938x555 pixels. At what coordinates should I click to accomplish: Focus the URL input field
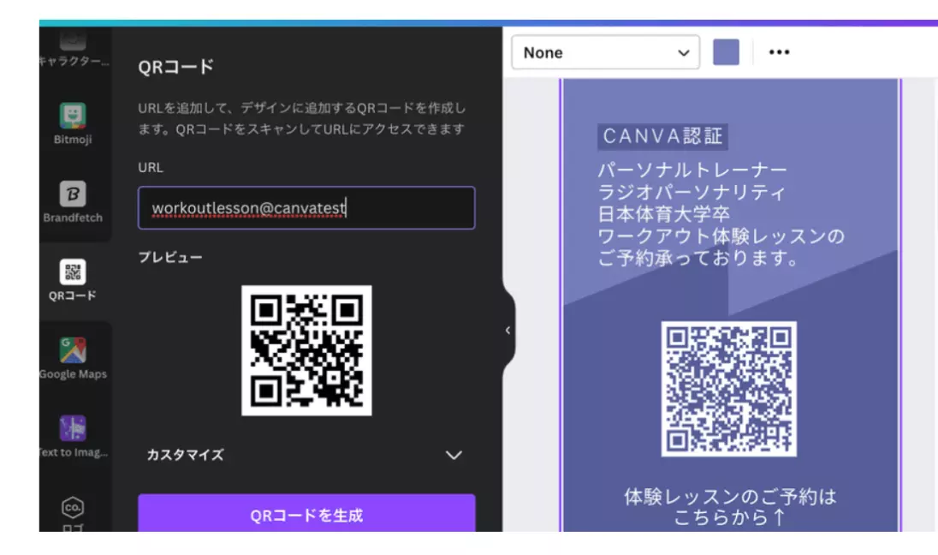click(x=306, y=208)
